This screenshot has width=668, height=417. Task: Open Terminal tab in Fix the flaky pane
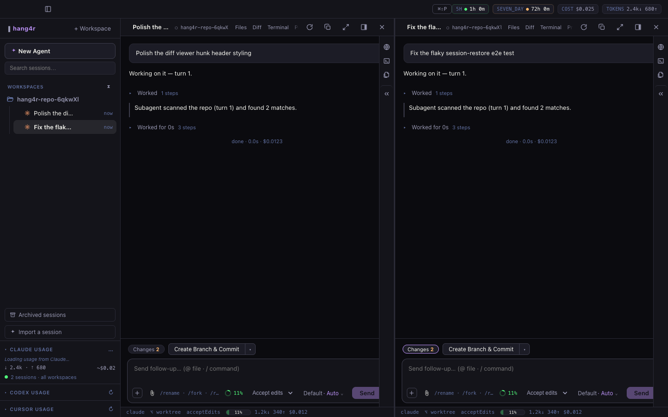coord(551,27)
